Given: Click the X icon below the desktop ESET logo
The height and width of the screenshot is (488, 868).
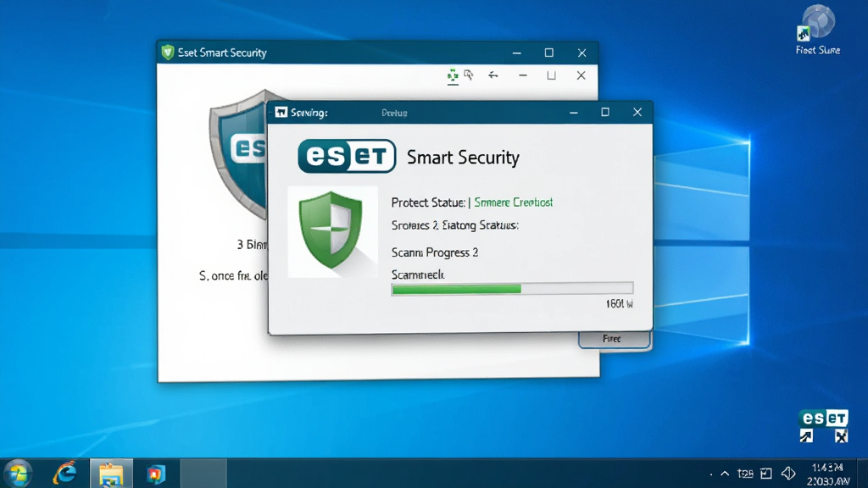Looking at the screenshot, I should pos(841,436).
